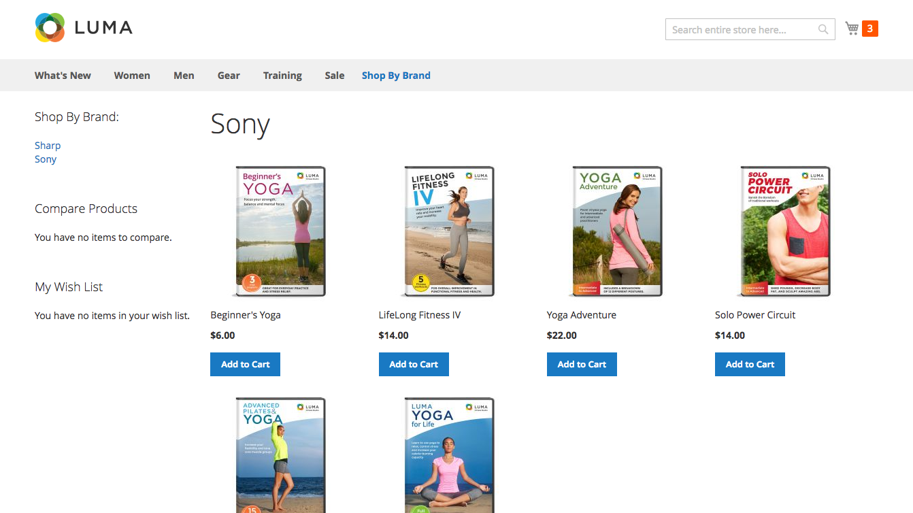This screenshot has height=513, width=913.
Task: Click the $14.00 price under Solo Power Circuit
Action: (x=730, y=335)
